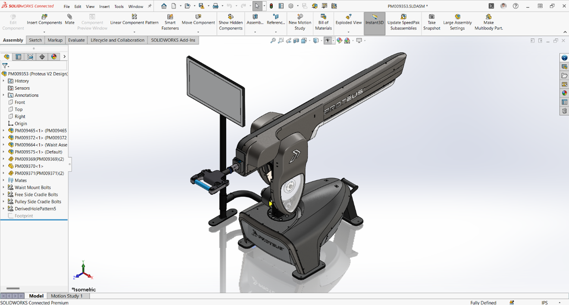Switch to the ConfigurationManager panel tab
The height and width of the screenshot is (305, 569).
pos(30,56)
